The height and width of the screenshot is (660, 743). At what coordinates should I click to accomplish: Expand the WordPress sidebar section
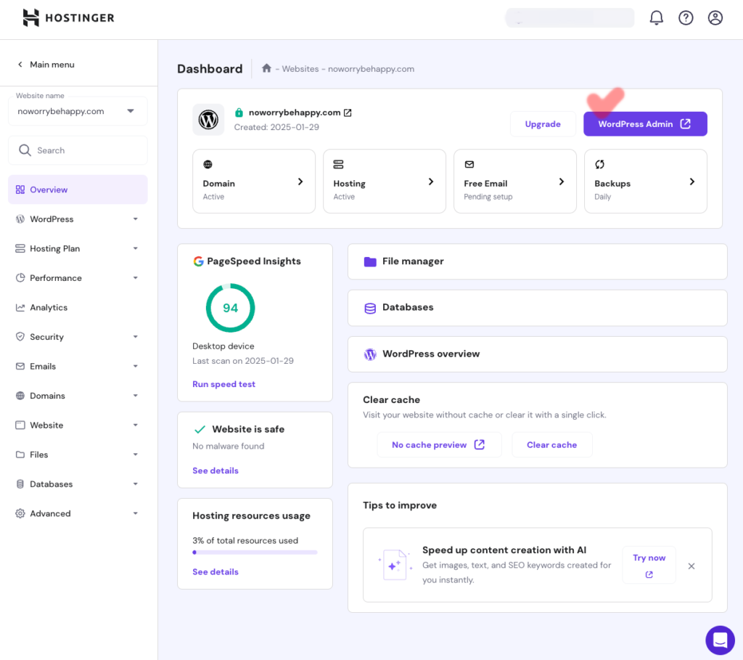(x=136, y=219)
